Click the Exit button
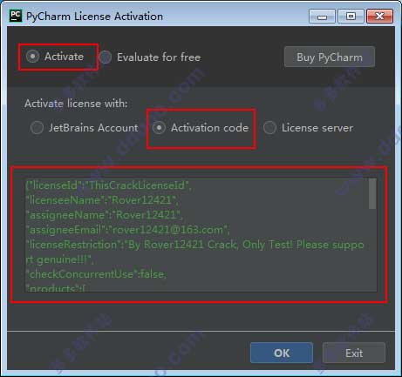The height and width of the screenshot is (377, 402). 354,353
